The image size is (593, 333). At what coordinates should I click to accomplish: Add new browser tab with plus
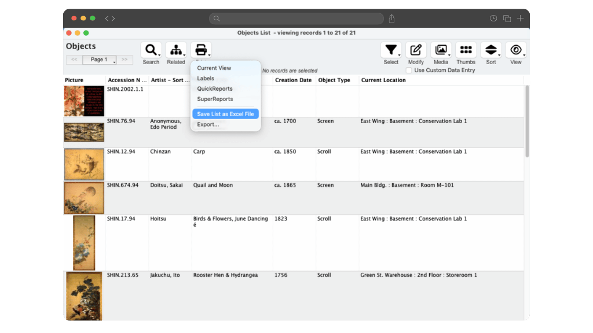(521, 18)
